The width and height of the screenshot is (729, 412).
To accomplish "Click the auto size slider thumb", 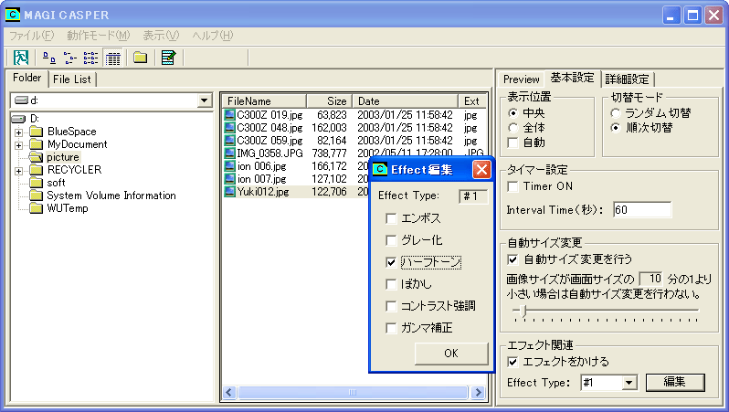I will coord(523,311).
